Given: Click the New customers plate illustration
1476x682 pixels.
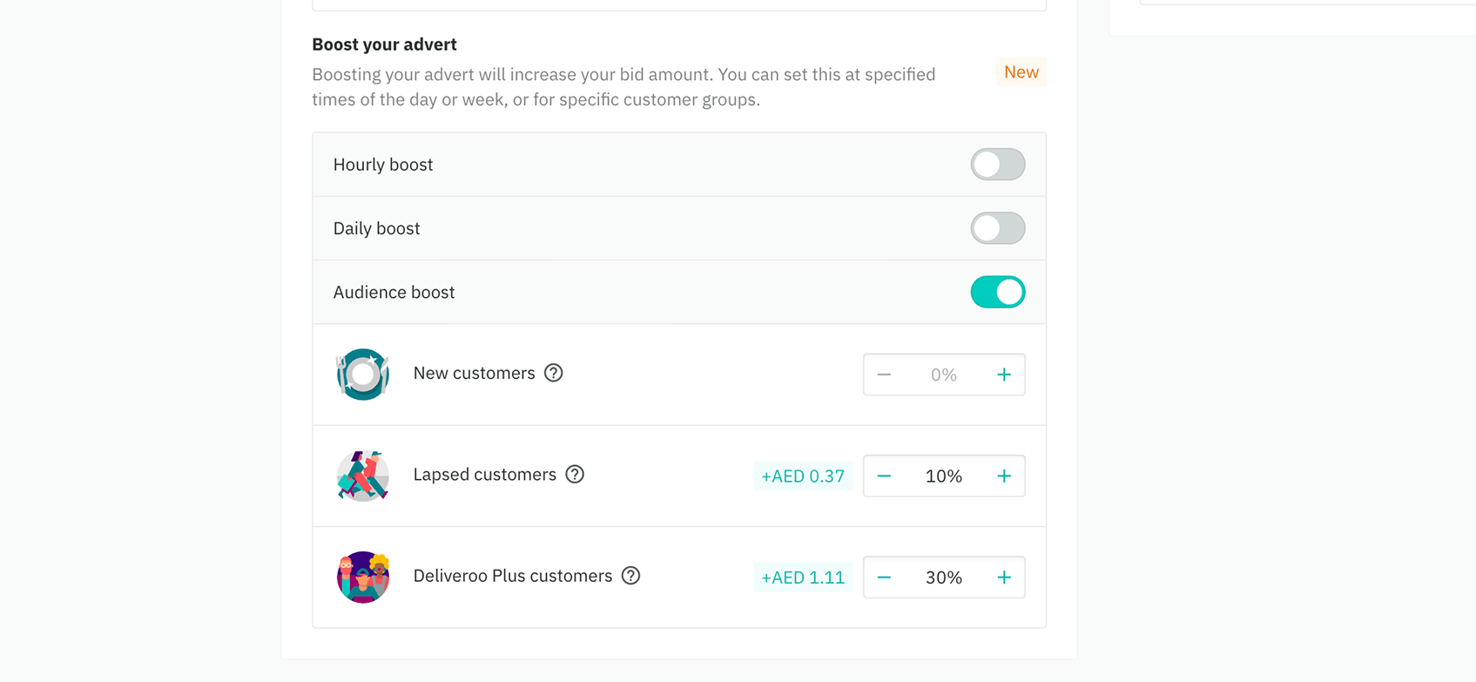Looking at the screenshot, I should coord(362,375).
